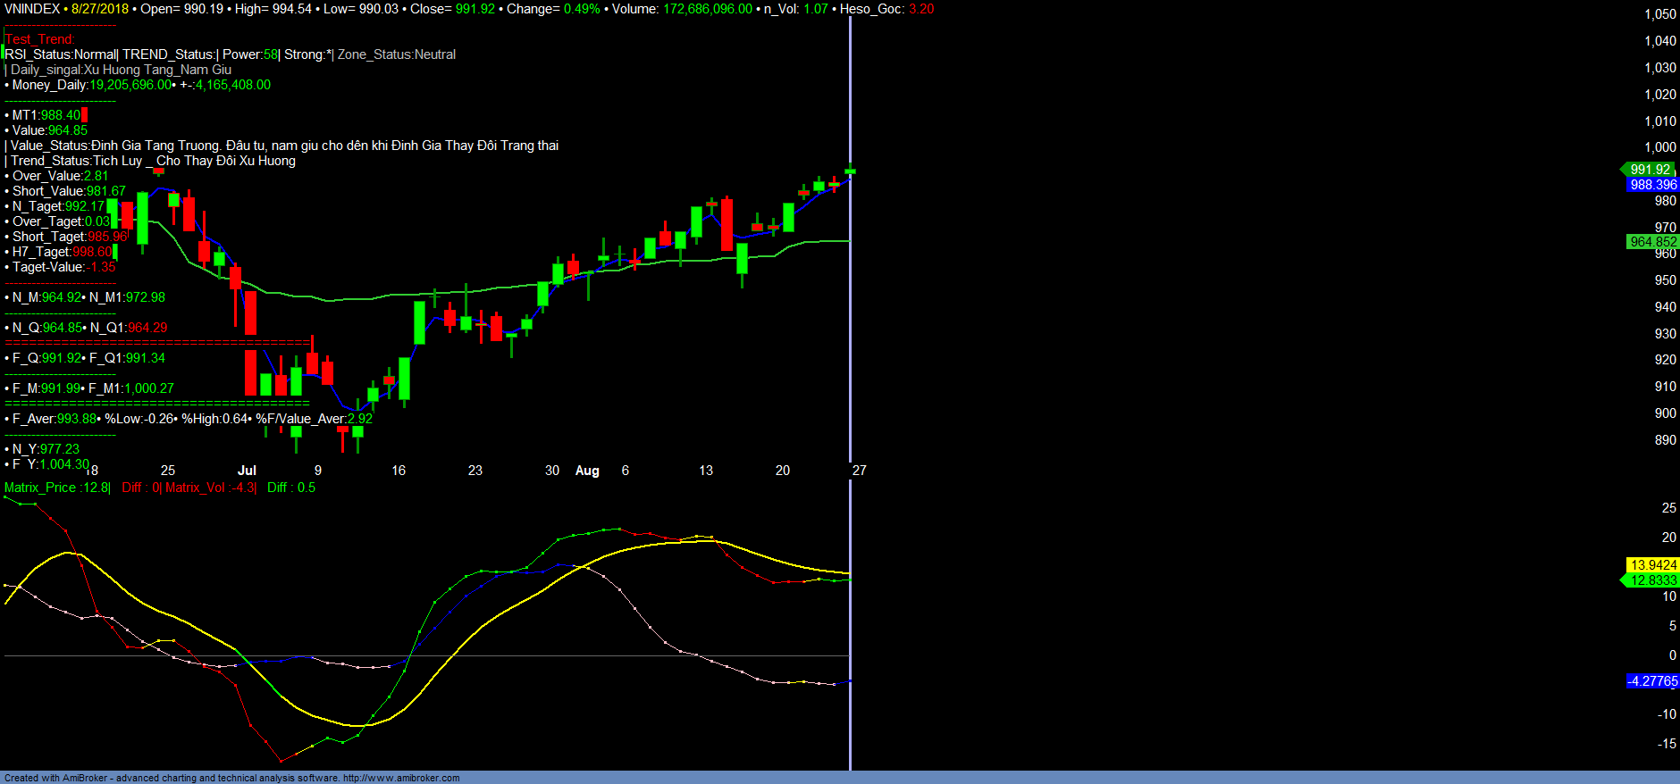Click date 13 on the time axis
This screenshot has width=1680, height=784.
tap(706, 471)
